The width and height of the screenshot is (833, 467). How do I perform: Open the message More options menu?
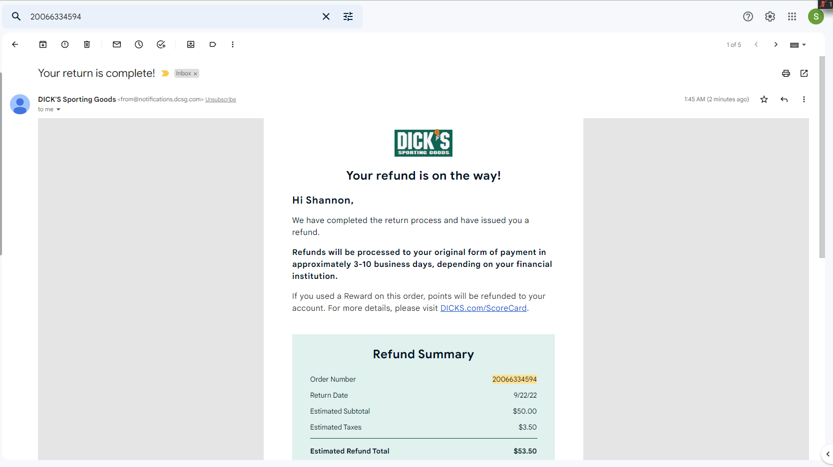tap(804, 99)
